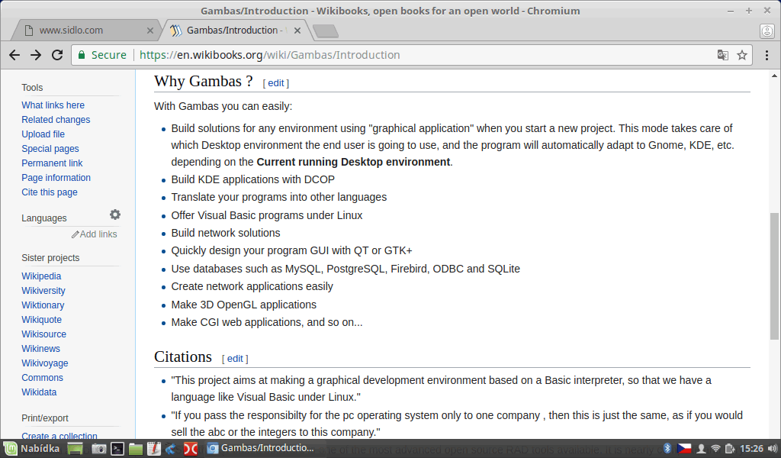Open the terminal from the taskbar
This screenshot has height=458, width=781.
click(117, 449)
